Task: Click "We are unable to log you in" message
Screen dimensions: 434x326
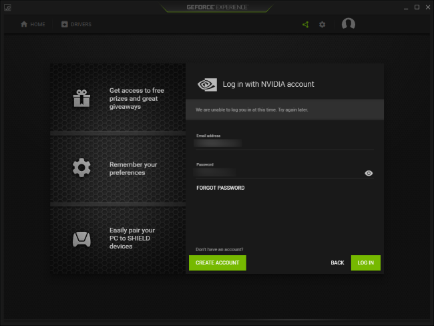Action: (252, 110)
